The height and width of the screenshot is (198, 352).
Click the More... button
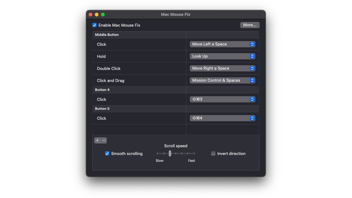point(250,25)
